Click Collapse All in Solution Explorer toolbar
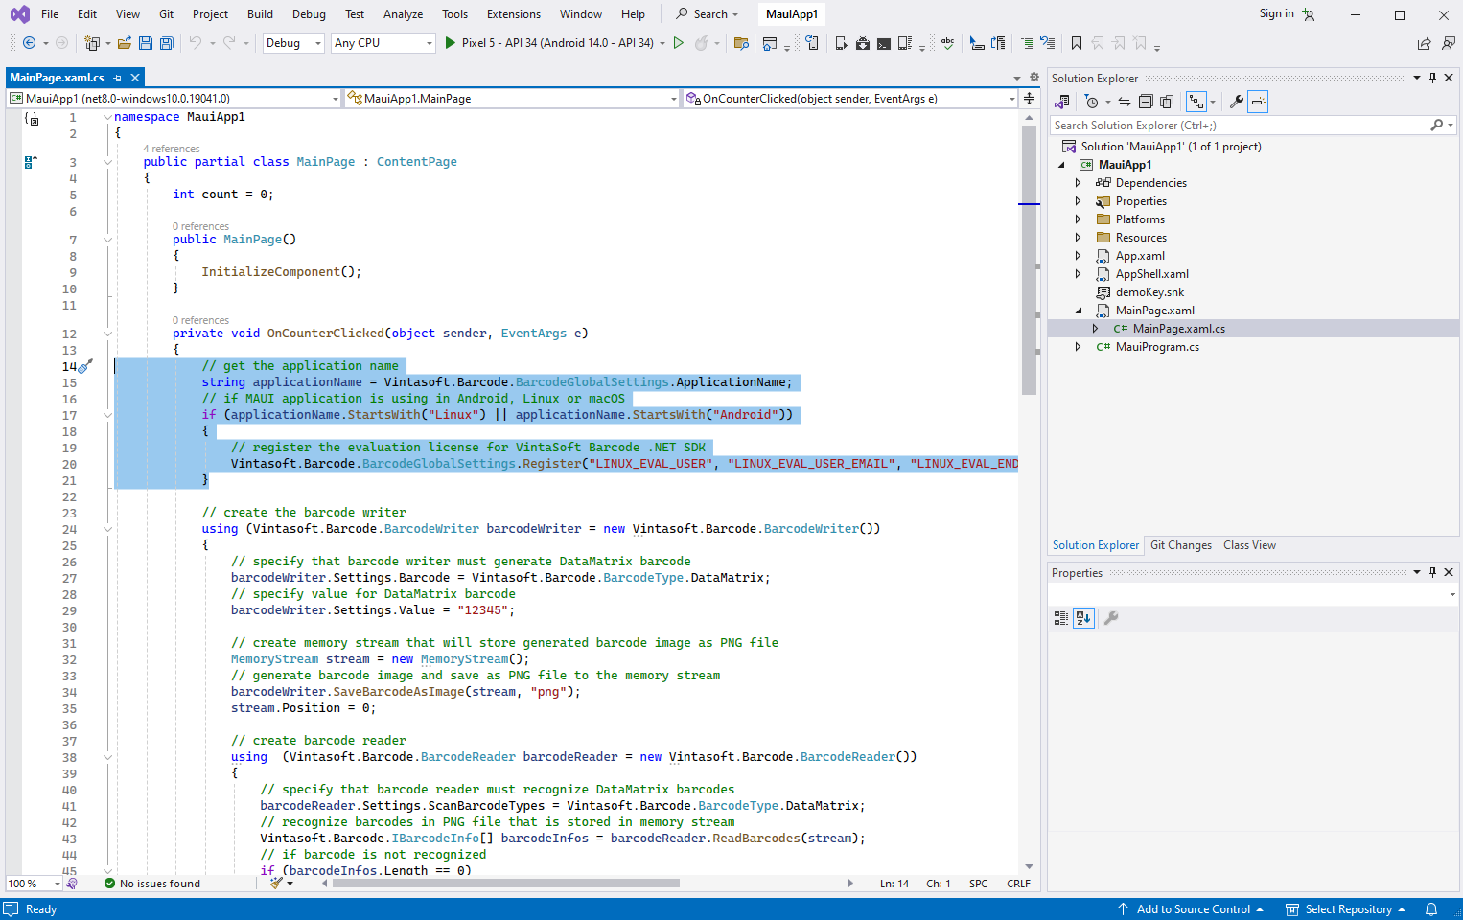The height and width of the screenshot is (920, 1463). pyautogui.click(x=1146, y=102)
